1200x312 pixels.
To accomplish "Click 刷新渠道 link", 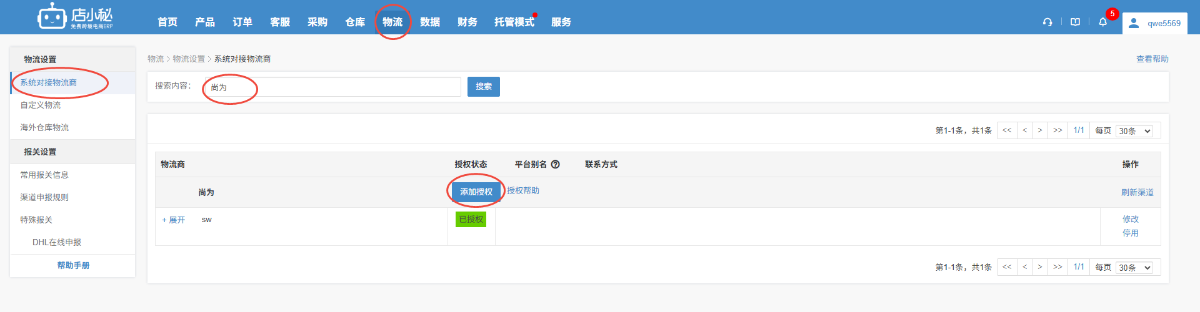I will pos(1137,193).
